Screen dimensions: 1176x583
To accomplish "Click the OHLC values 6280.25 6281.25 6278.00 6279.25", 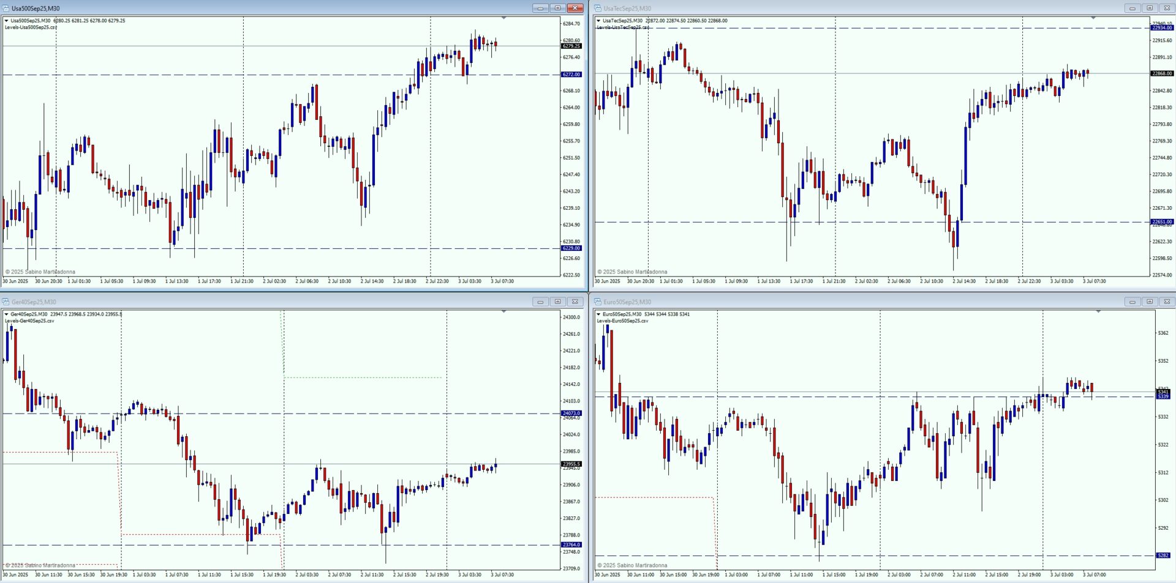I will [x=89, y=21].
